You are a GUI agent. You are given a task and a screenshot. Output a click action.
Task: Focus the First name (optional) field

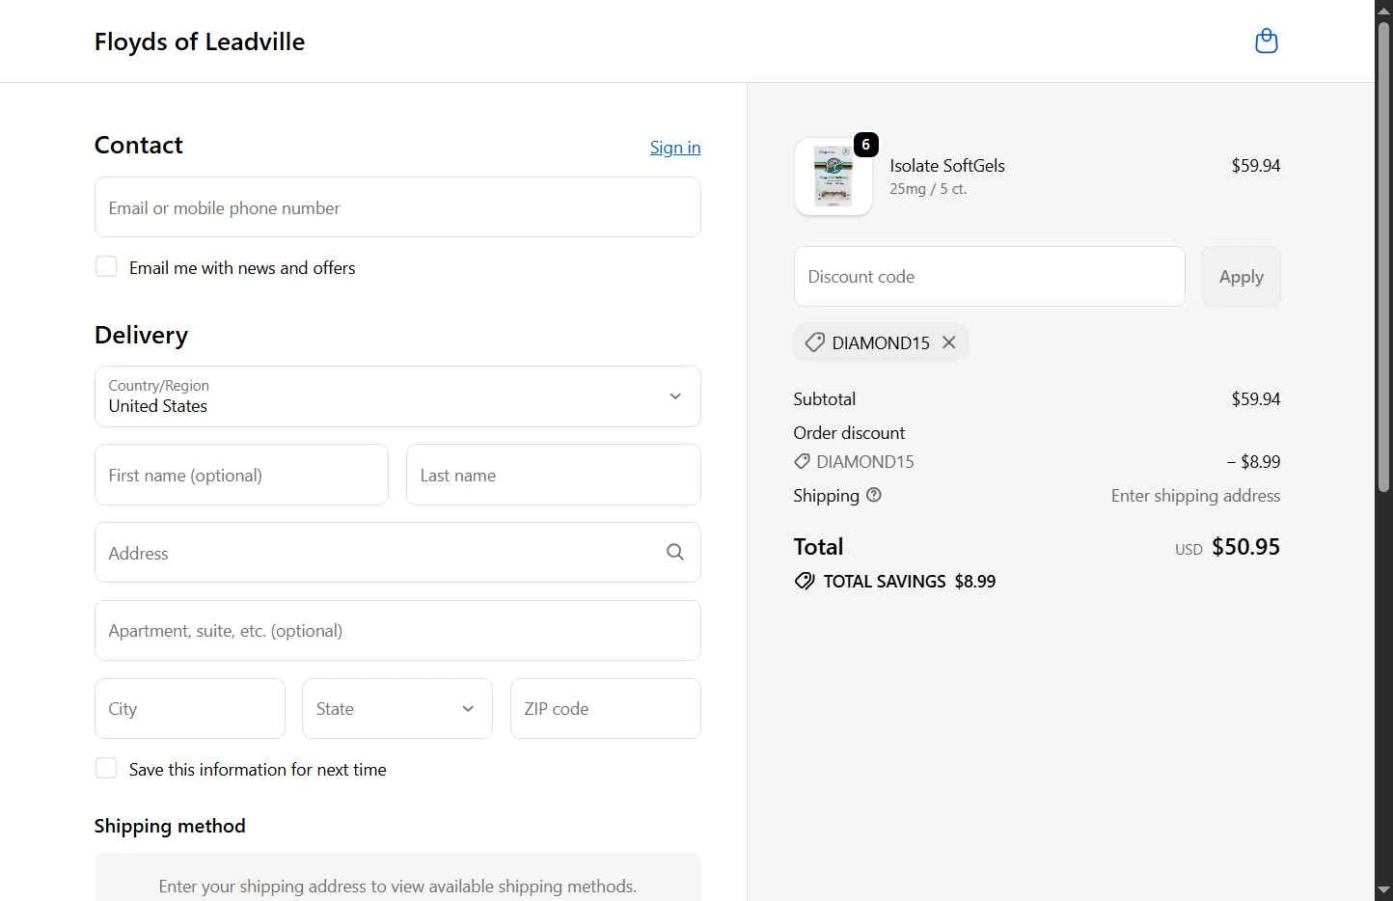(241, 475)
